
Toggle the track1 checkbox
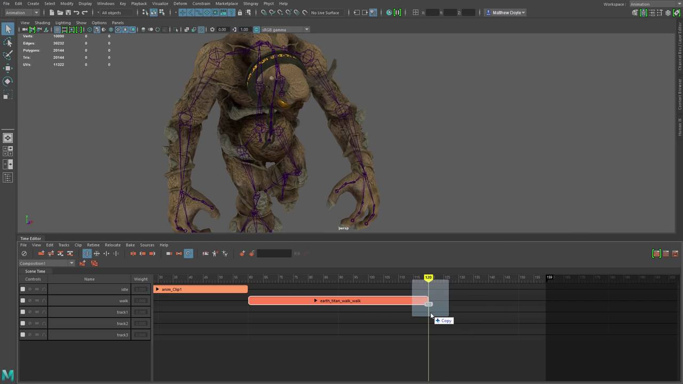22,312
